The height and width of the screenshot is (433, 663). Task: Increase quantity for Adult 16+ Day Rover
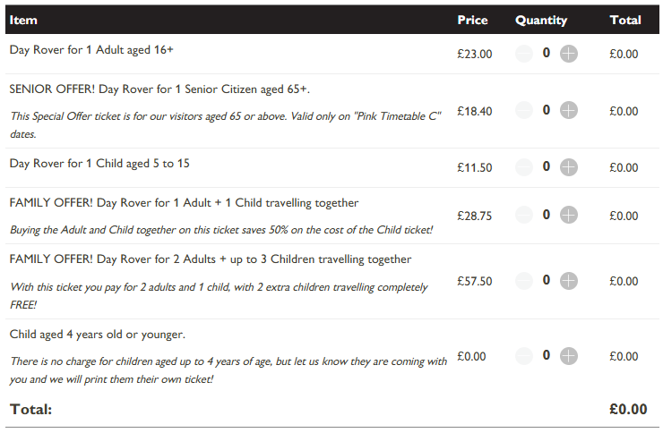click(x=569, y=54)
